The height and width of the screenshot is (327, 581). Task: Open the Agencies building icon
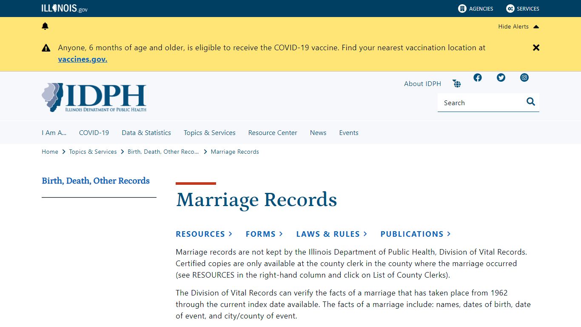point(462,9)
